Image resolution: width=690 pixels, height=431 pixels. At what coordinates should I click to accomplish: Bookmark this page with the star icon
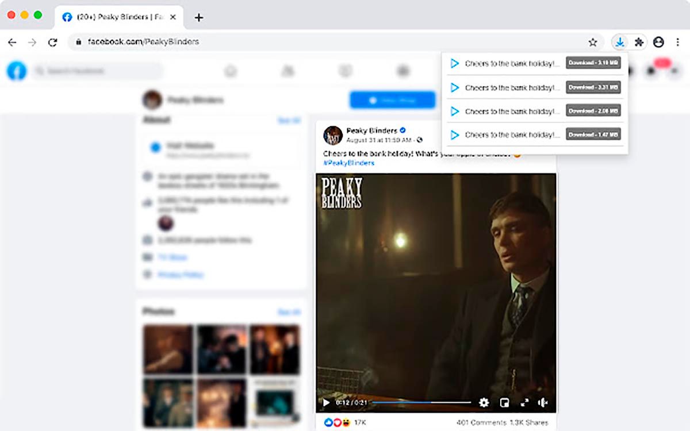[x=593, y=42]
